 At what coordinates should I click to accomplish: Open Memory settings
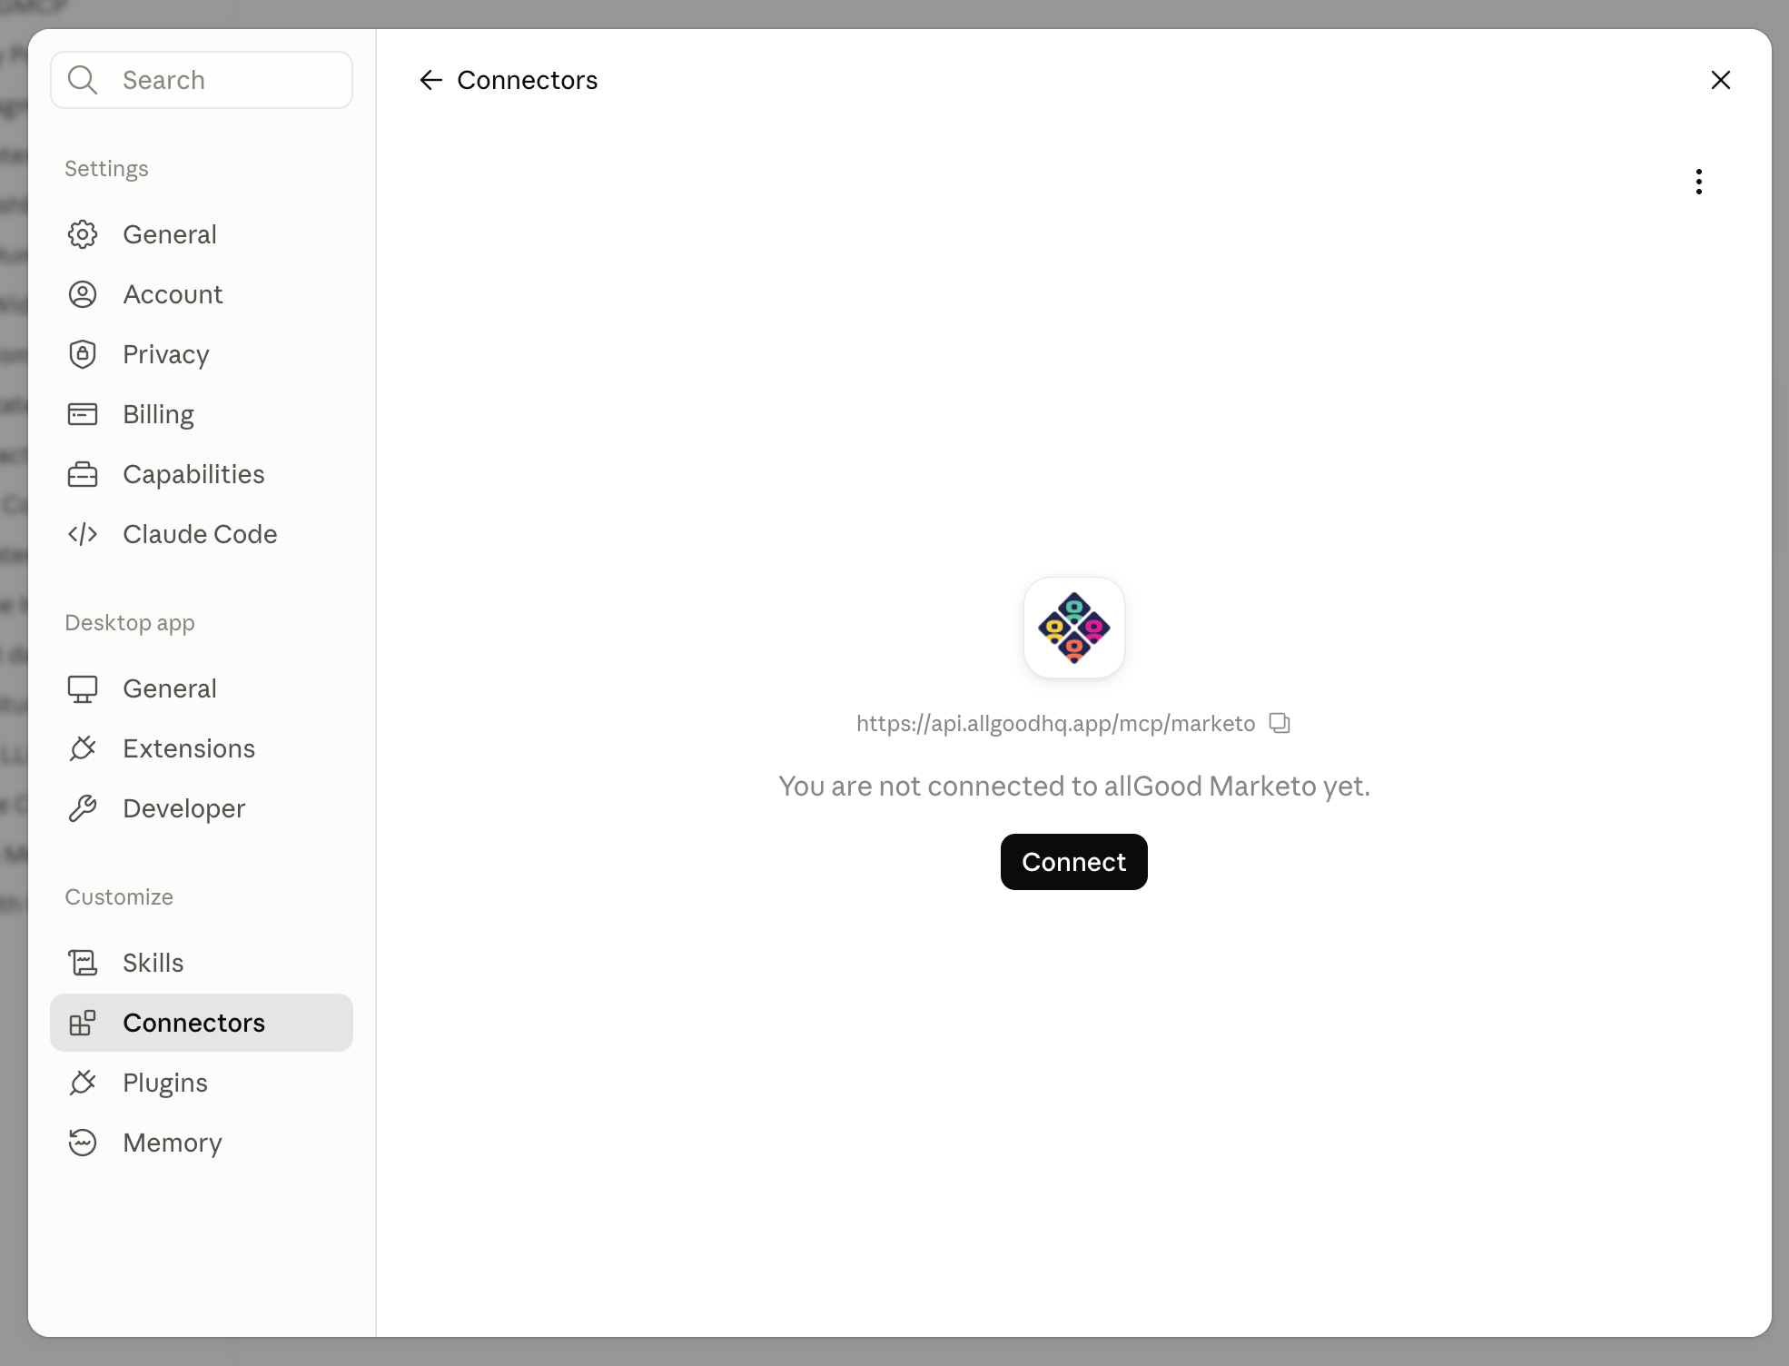pyautogui.click(x=202, y=1143)
